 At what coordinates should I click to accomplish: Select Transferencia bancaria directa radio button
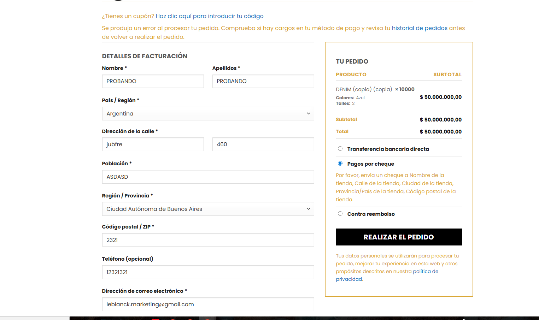click(x=340, y=149)
